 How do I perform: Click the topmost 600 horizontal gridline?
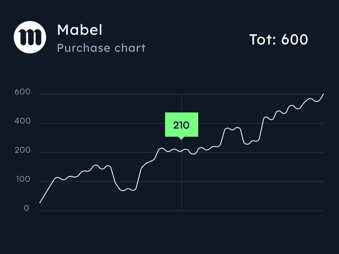point(121,94)
